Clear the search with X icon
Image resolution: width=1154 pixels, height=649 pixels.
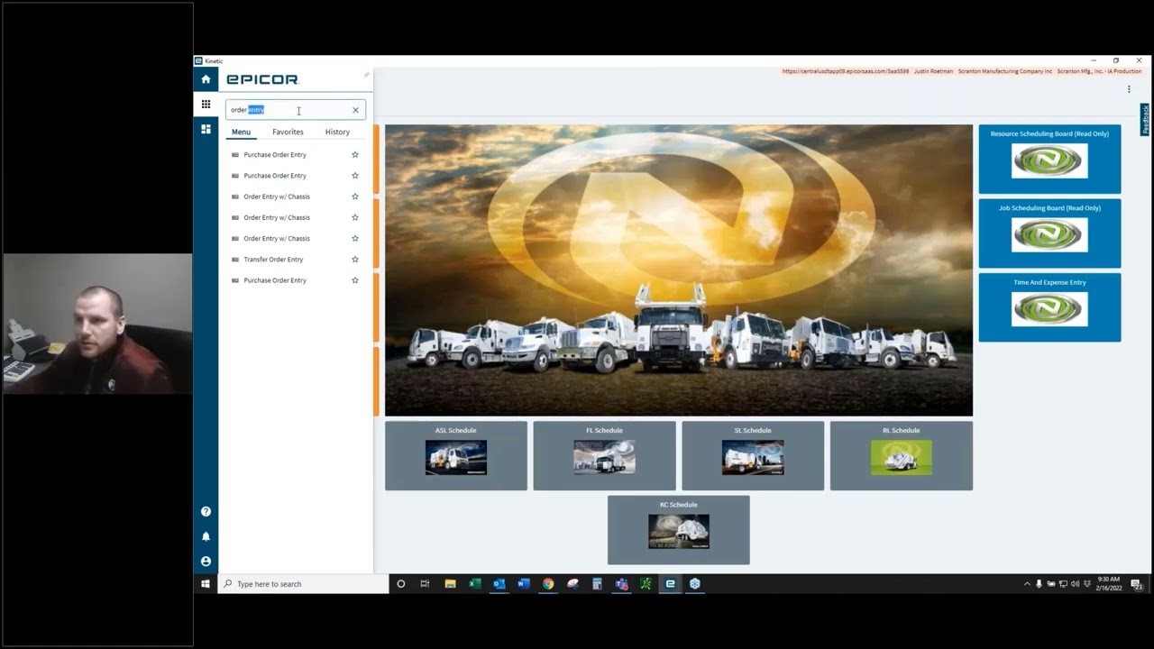[355, 110]
